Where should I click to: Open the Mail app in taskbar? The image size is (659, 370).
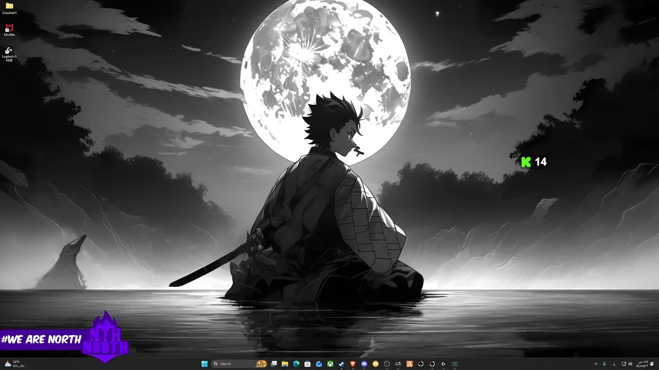319,364
